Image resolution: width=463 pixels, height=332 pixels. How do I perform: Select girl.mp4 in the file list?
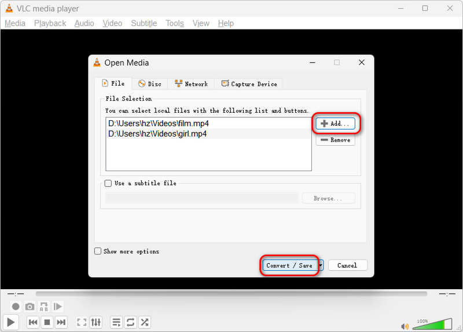click(x=208, y=134)
